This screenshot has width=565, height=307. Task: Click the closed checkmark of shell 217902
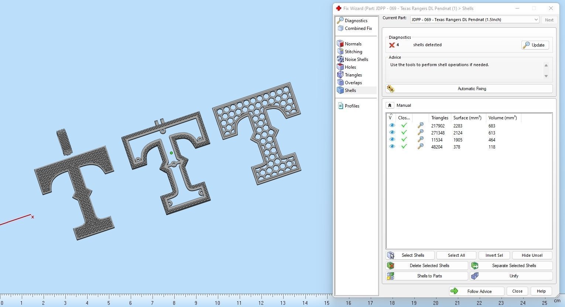pos(404,126)
